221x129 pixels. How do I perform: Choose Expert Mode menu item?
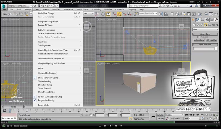[x=58, y=105]
